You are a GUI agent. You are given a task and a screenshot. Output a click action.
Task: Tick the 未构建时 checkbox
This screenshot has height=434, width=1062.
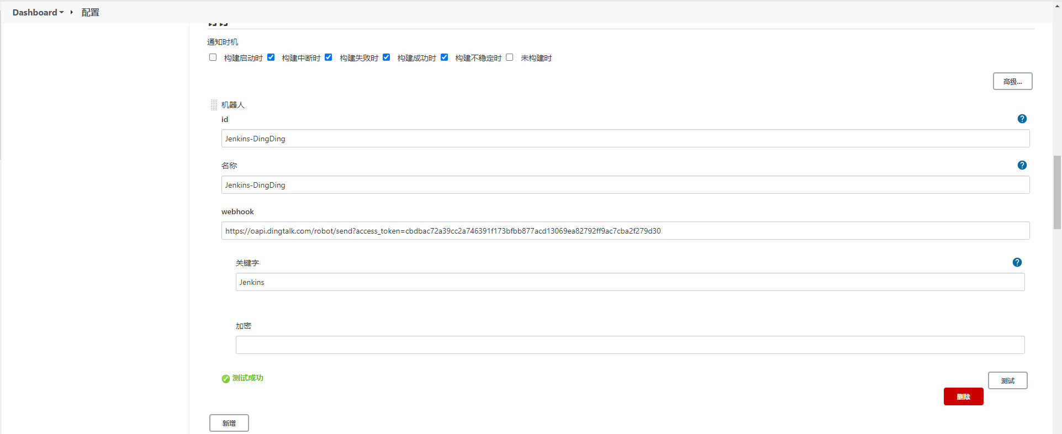coord(509,57)
